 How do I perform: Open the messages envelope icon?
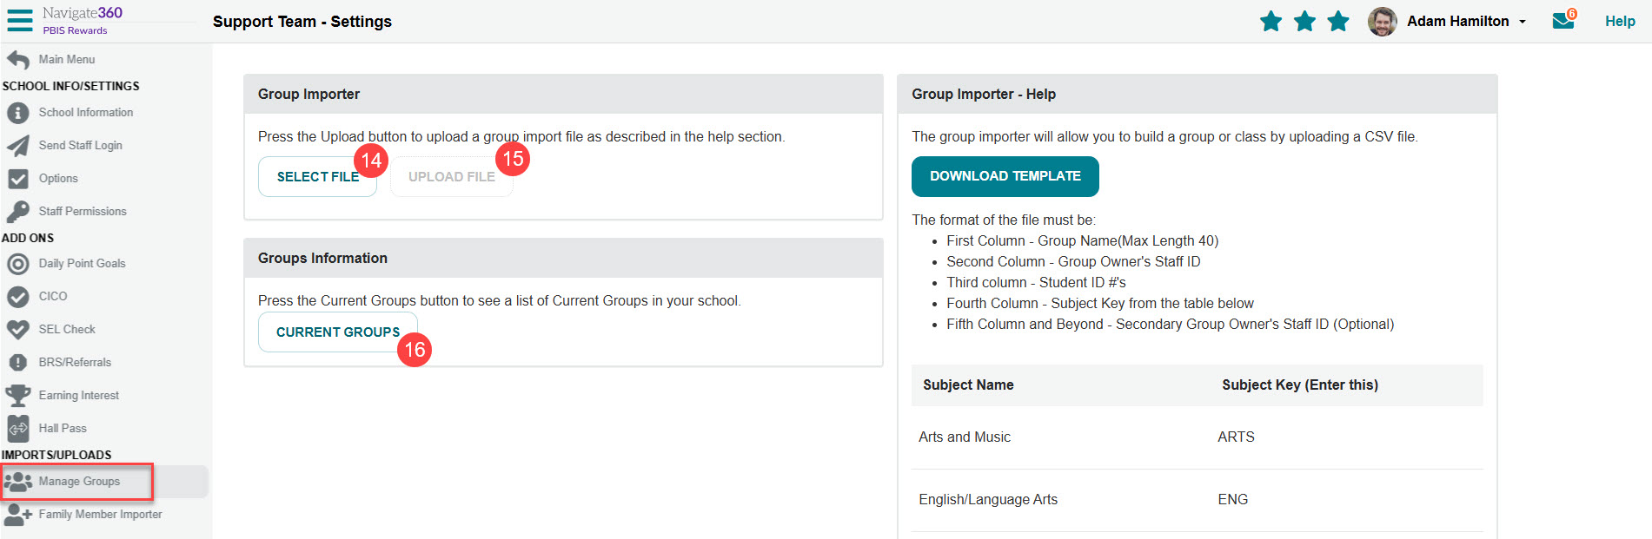click(1562, 21)
